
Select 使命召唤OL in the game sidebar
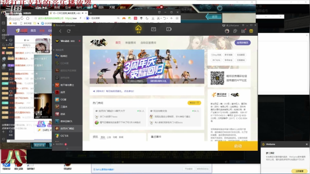pos(67,121)
